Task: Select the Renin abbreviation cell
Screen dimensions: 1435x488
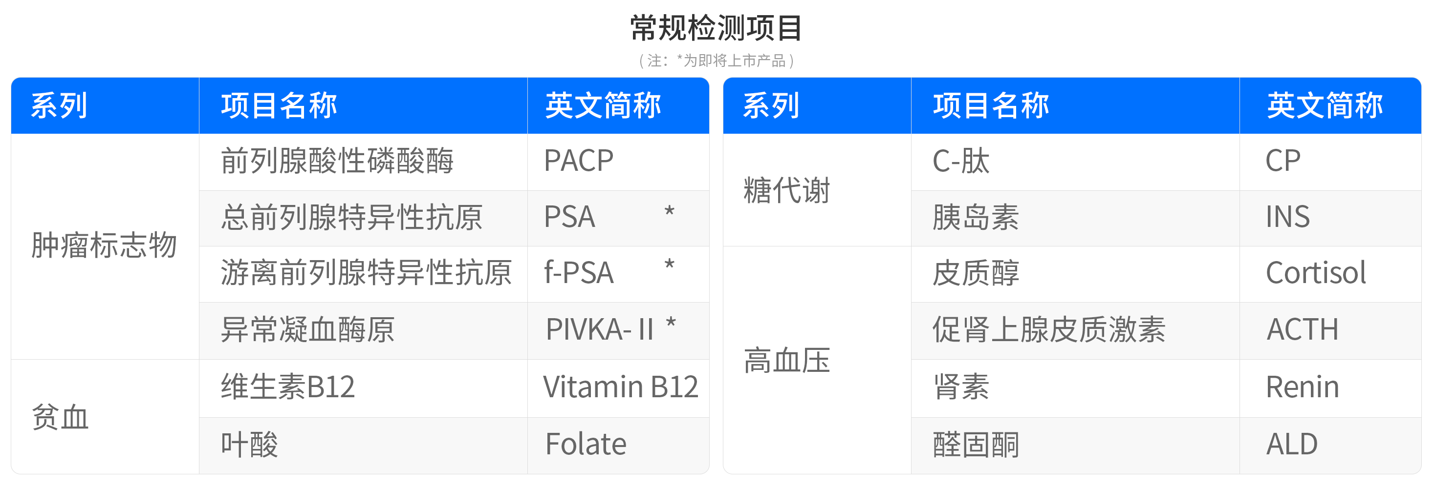Action: (1330, 388)
